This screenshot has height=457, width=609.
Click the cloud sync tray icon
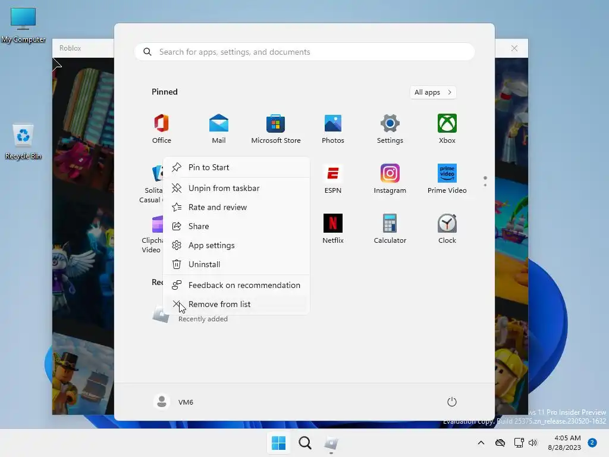500,443
